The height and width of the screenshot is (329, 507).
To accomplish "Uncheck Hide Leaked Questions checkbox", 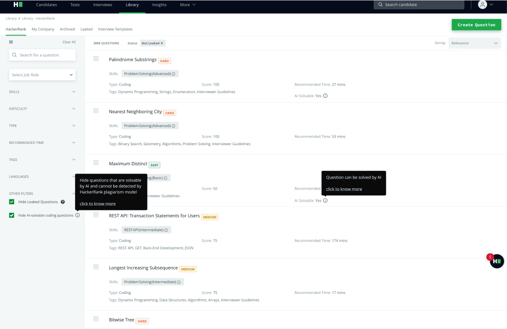I will (x=12, y=202).
